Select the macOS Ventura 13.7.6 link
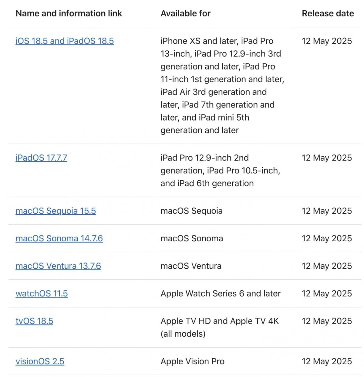 click(58, 266)
